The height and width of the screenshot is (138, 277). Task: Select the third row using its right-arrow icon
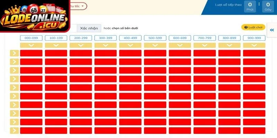[14, 70]
